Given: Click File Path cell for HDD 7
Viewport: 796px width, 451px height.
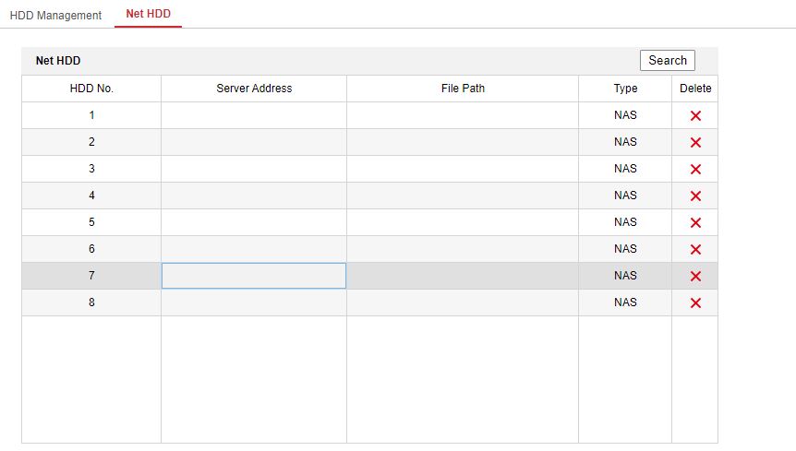Looking at the screenshot, I should 463,276.
